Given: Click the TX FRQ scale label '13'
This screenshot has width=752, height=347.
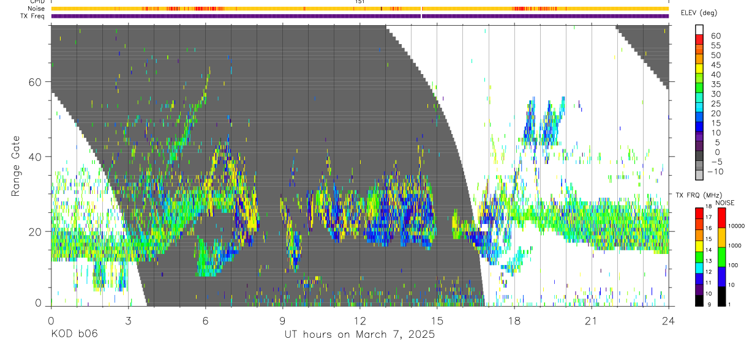Looking at the screenshot, I should point(709,261).
